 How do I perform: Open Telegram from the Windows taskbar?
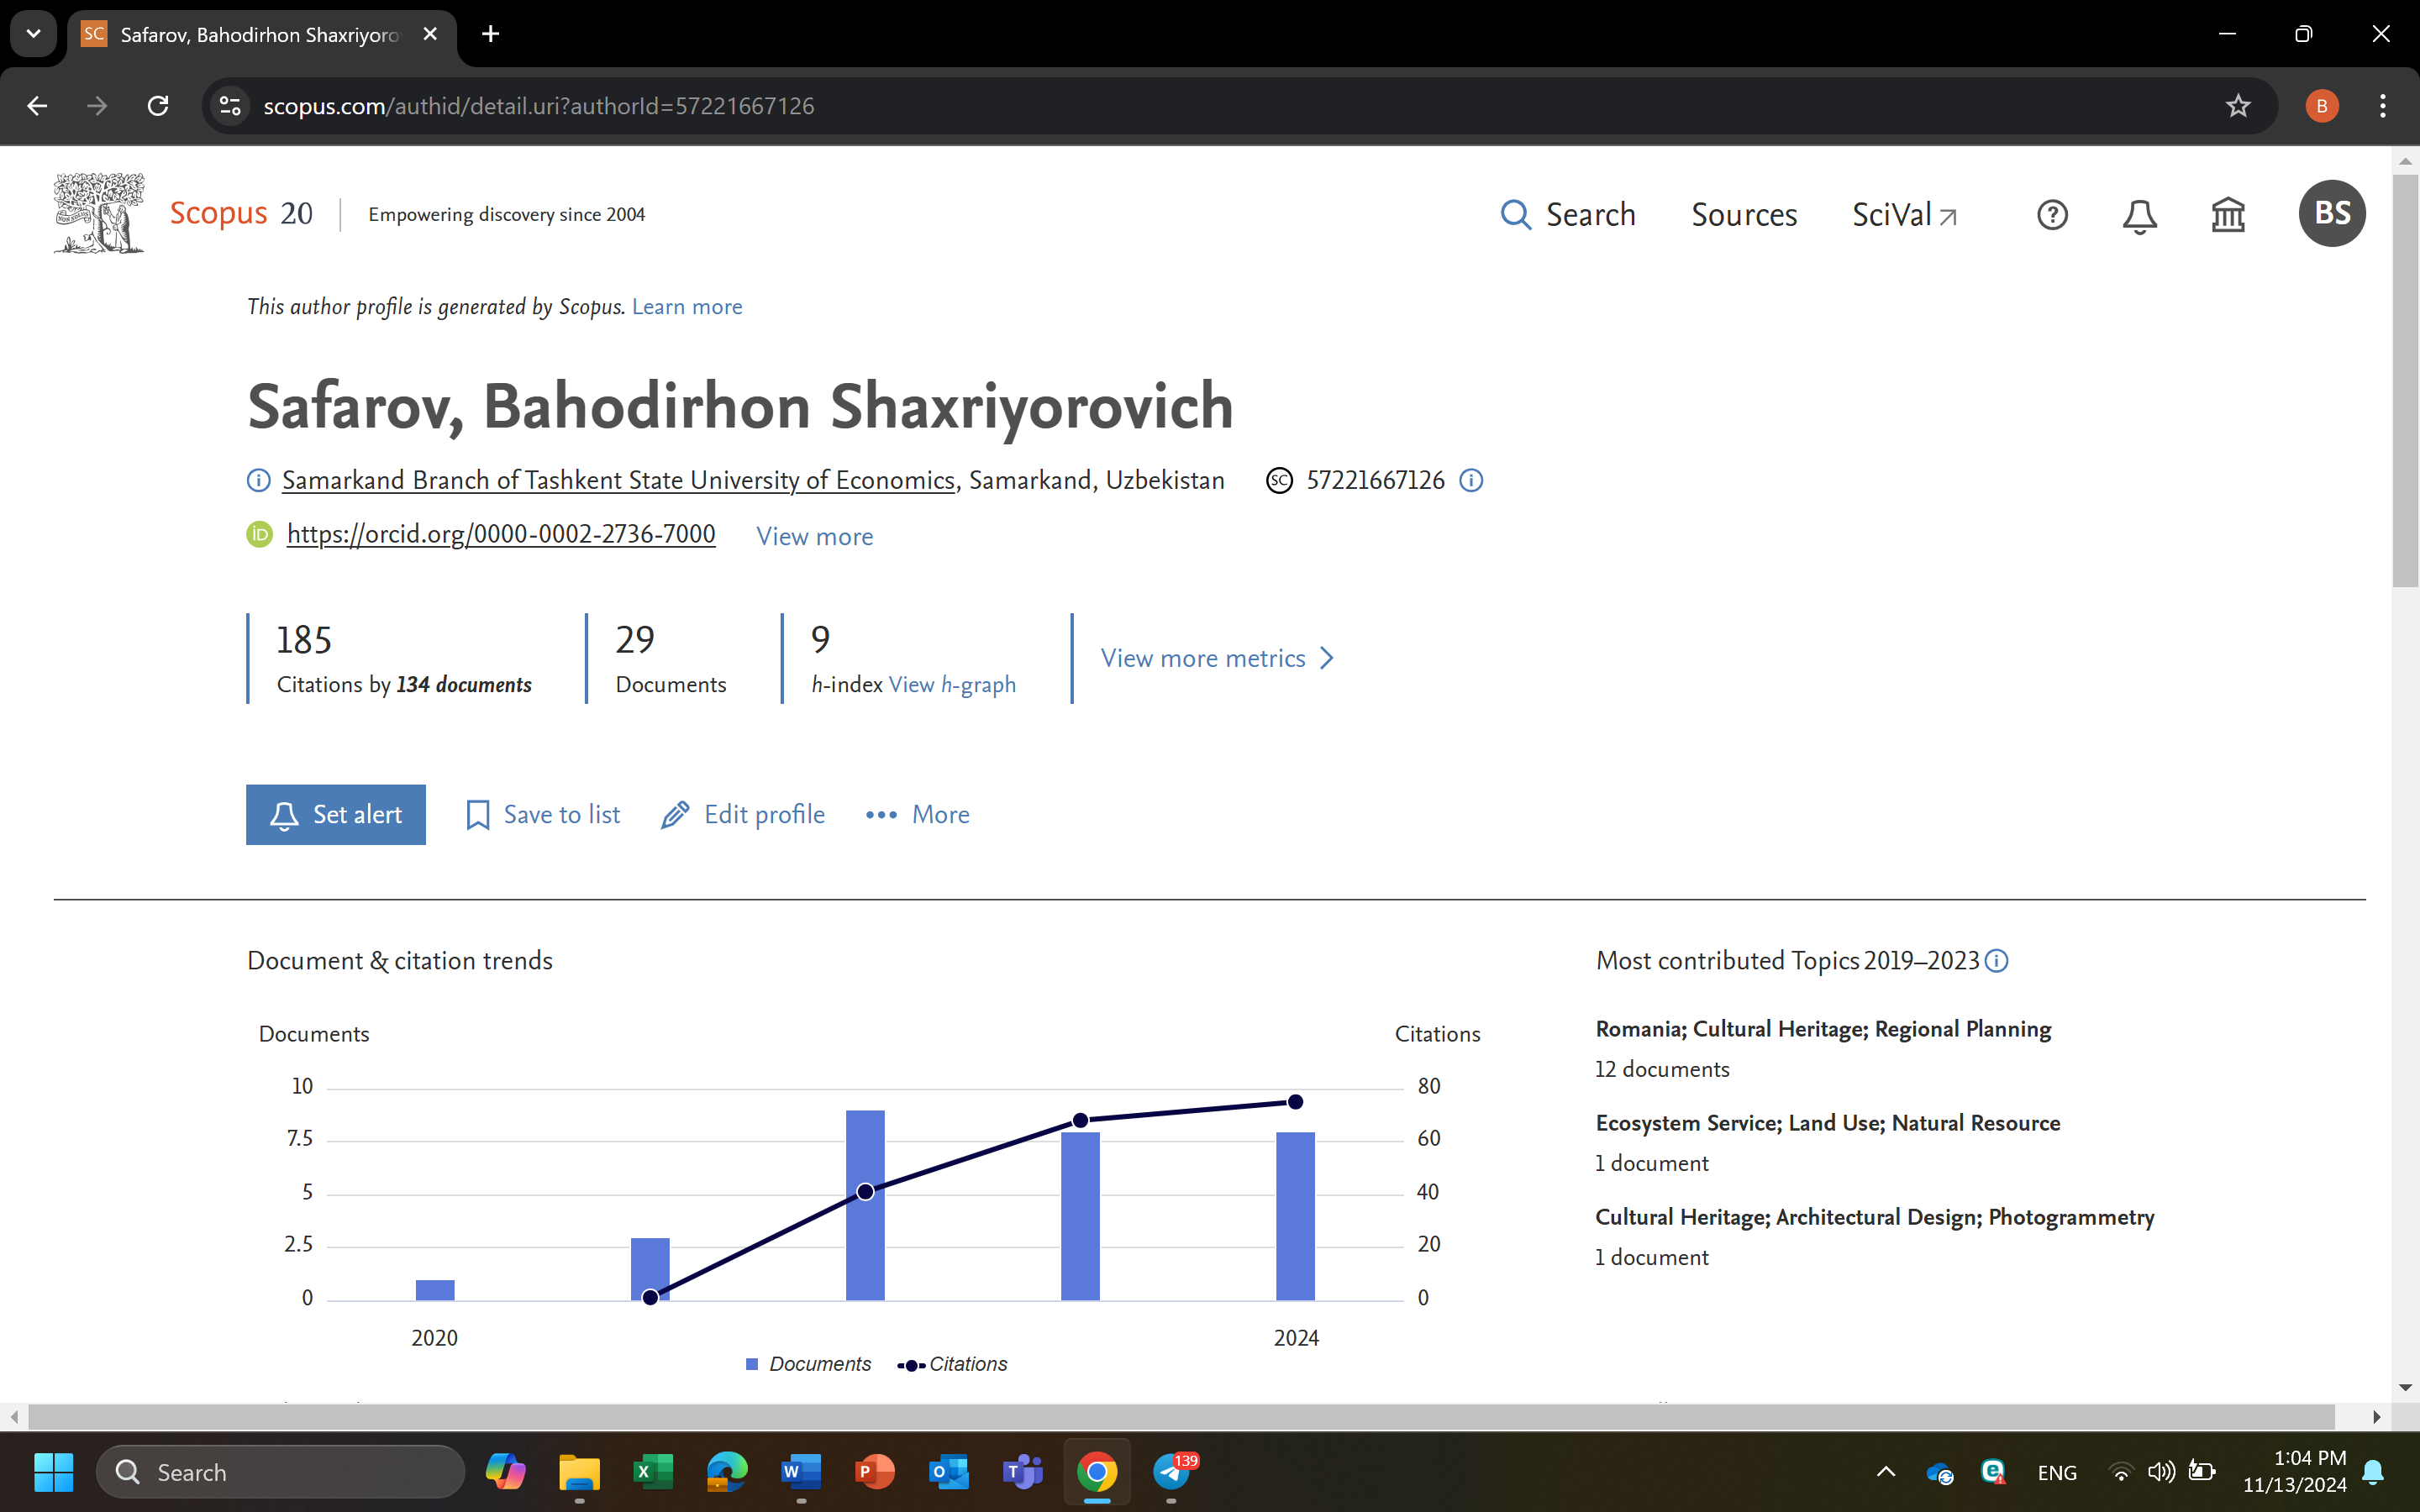pyautogui.click(x=1171, y=1472)
